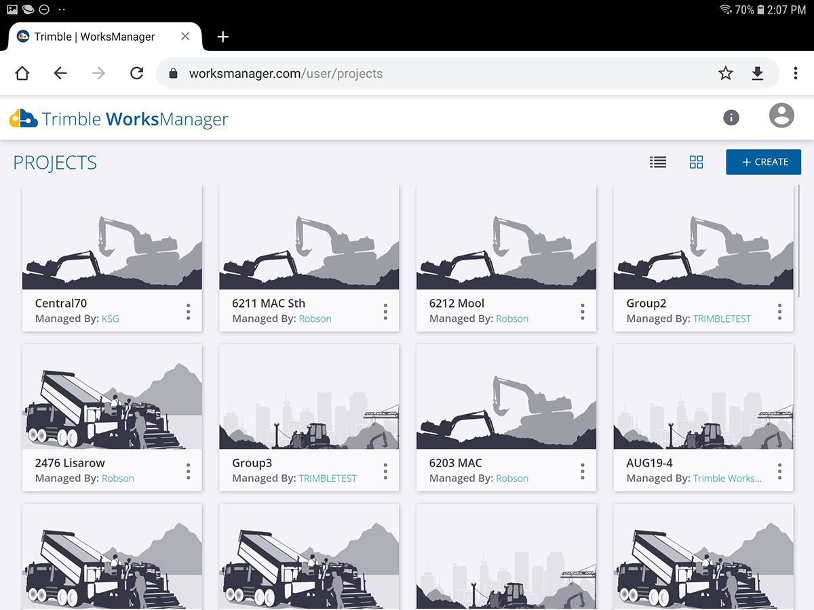Open options menu for 6203 MAC project
This screenshot has width=814, height=610.
582,470
